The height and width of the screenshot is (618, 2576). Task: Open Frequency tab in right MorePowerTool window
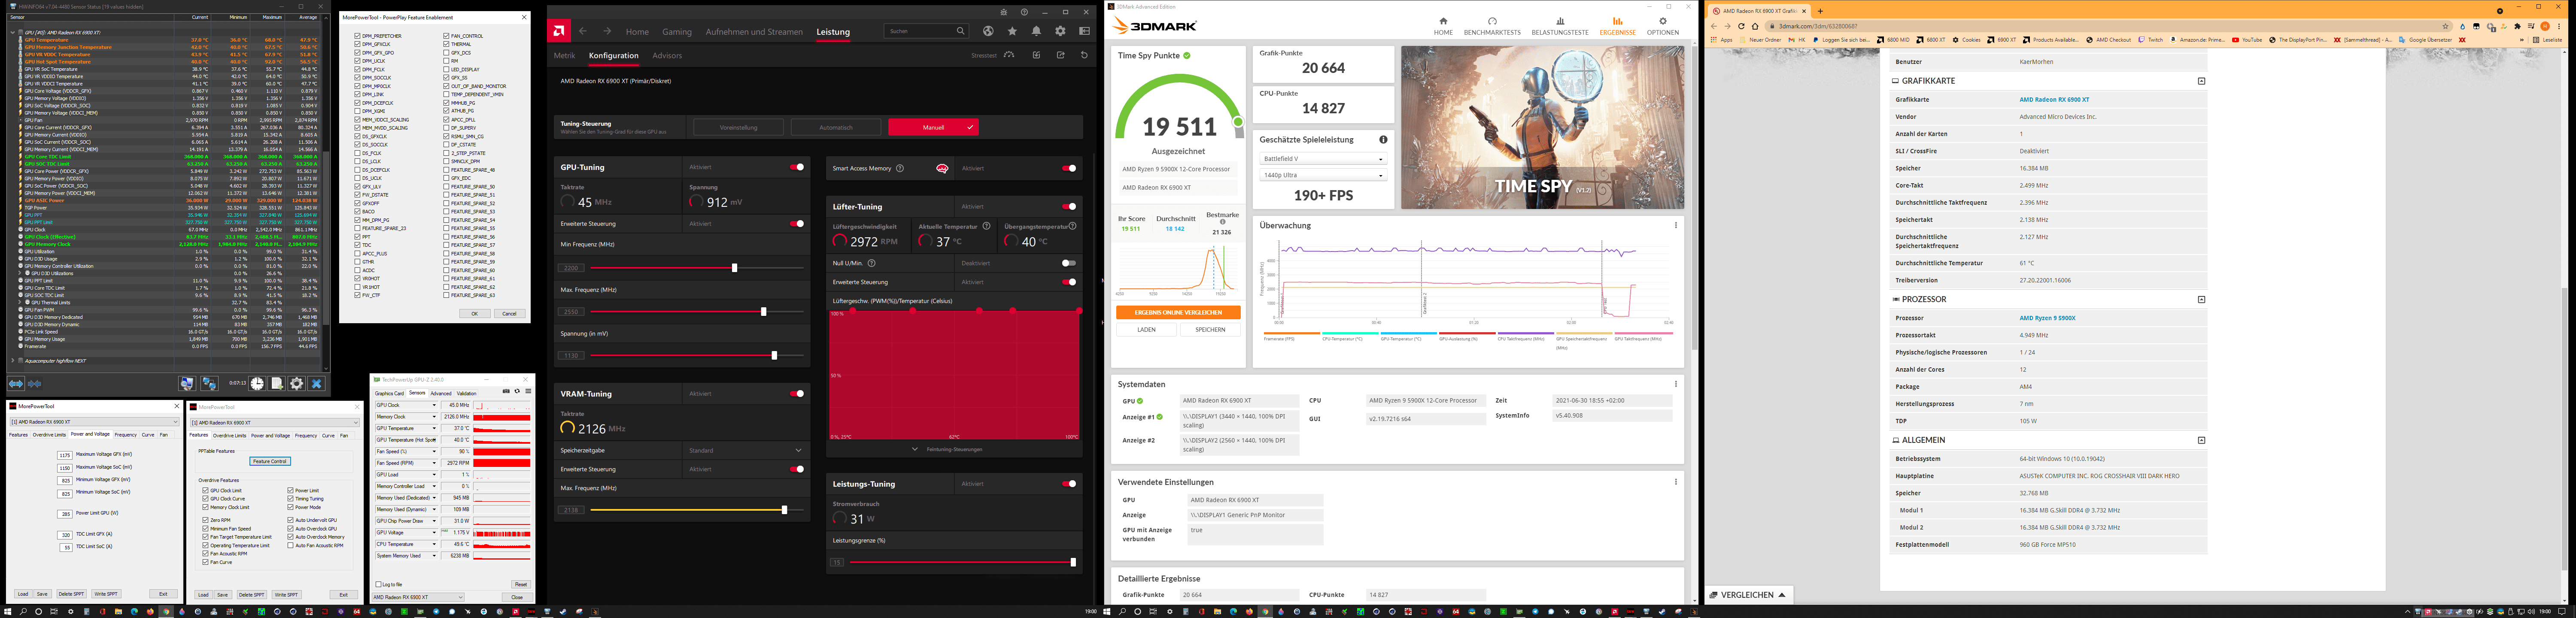(306, 435)
